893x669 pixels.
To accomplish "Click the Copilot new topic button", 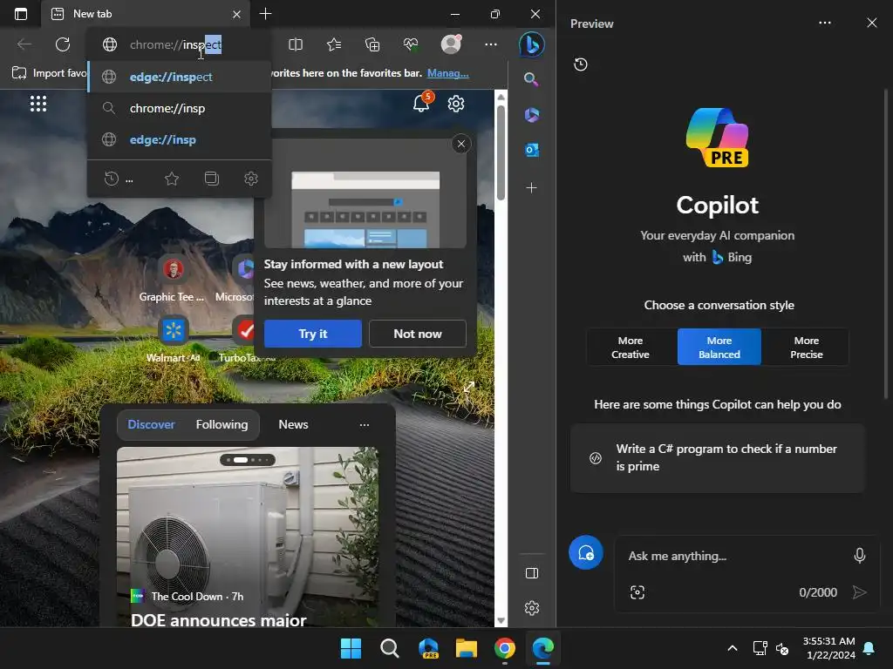I will pos(585,552).
